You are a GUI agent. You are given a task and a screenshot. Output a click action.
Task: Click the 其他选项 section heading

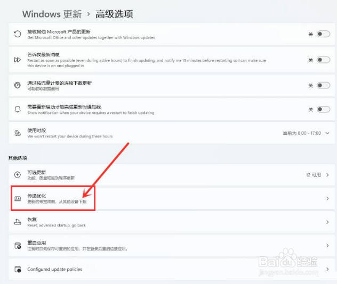pos(18,158)
